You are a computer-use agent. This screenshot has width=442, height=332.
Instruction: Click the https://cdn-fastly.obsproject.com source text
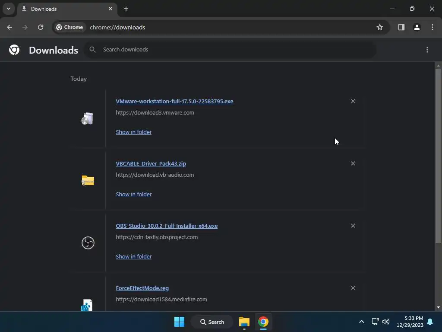(157, 237)
